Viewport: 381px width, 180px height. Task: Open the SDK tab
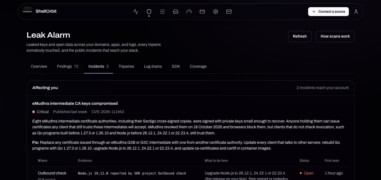[x=176, y=66]
